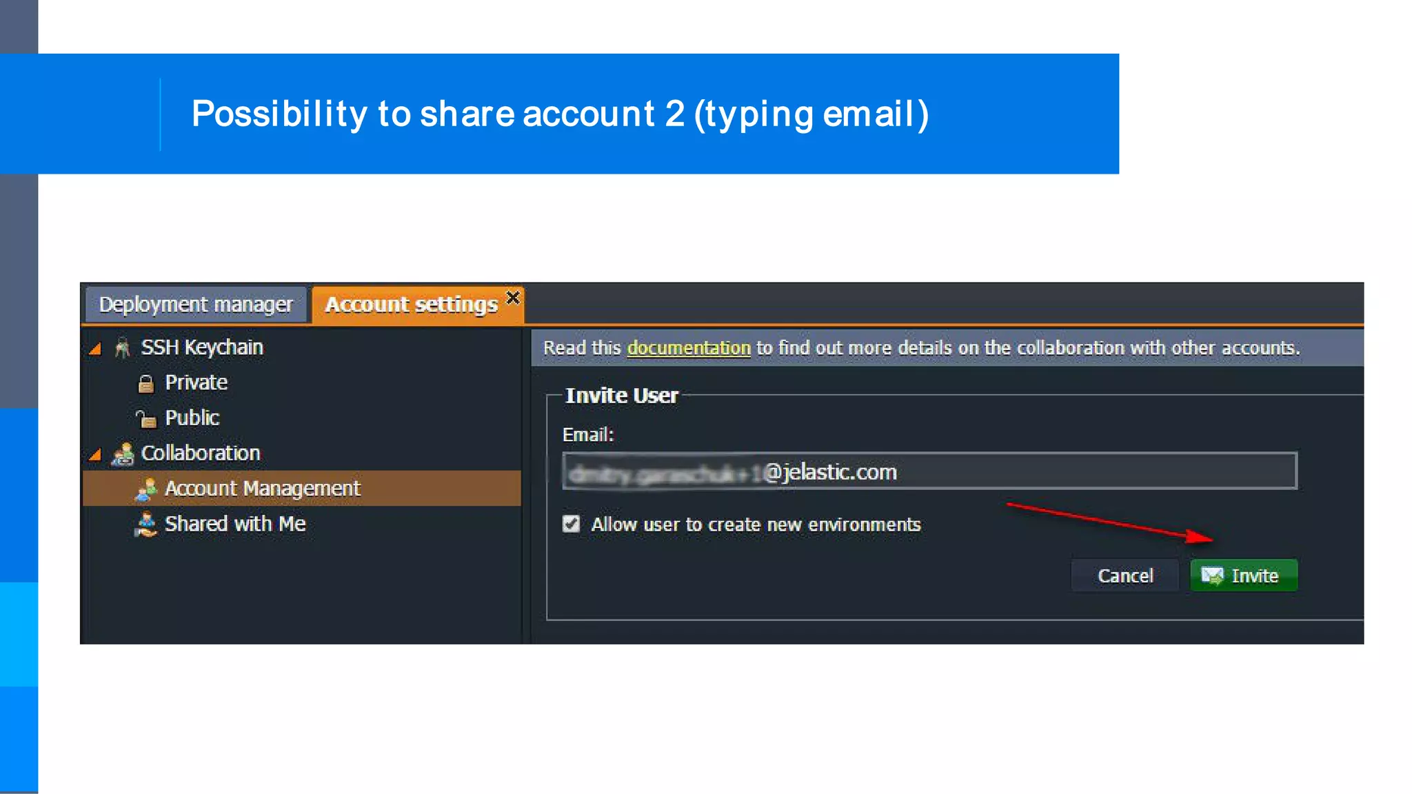1412x794 pixels.
Task: Click the Public unlocked lock icon
Action: coord(145,418)
